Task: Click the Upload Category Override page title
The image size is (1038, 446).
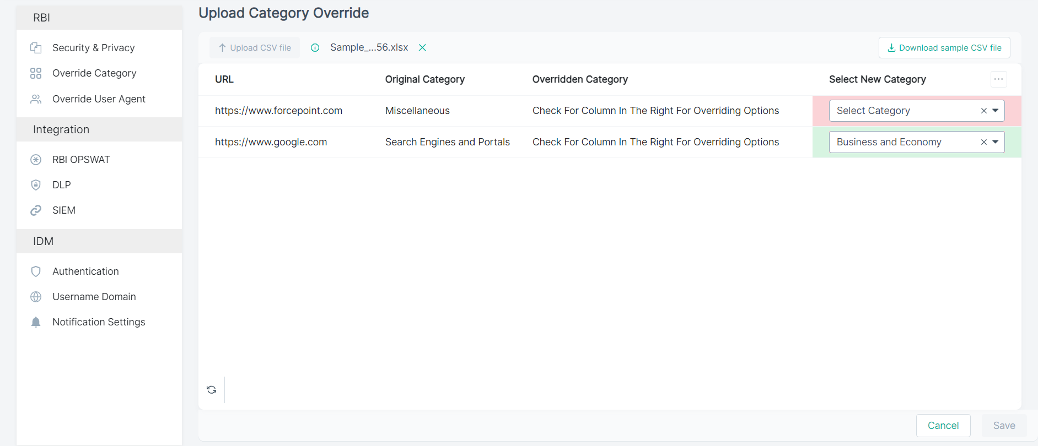Action: coord(284,13)
